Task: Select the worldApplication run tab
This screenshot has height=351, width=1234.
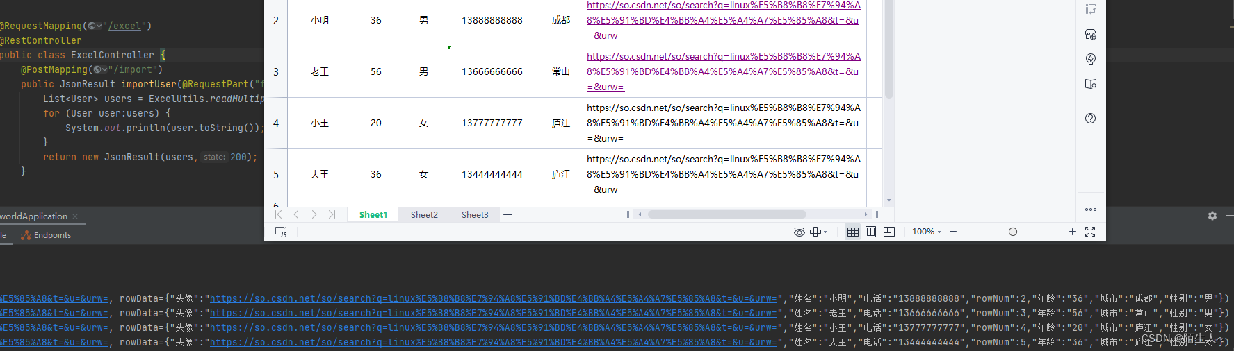Action: click(33, 216)
